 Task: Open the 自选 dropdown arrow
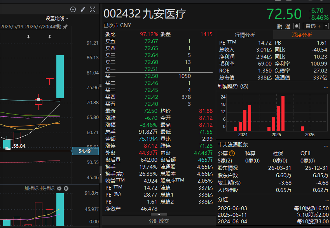326,26
